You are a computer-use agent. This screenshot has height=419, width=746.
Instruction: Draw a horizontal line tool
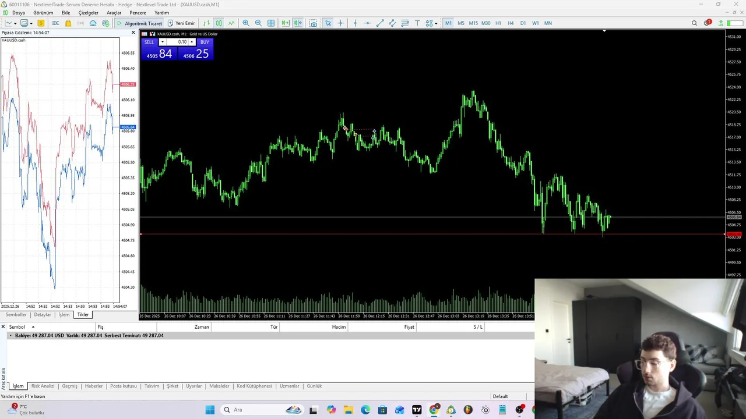coord(368,23)
